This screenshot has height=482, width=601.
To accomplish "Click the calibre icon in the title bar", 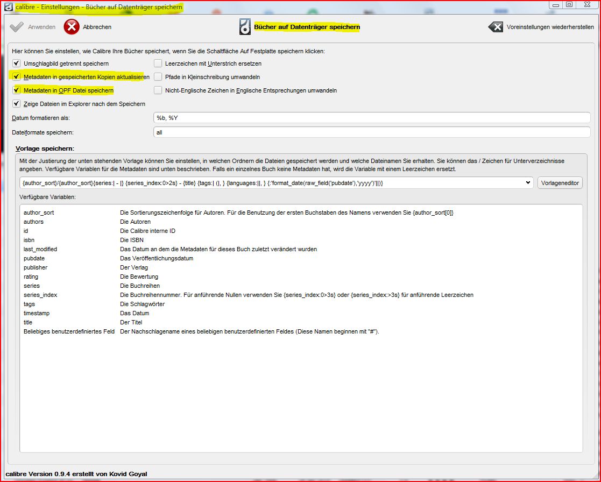I will (9, 6).
